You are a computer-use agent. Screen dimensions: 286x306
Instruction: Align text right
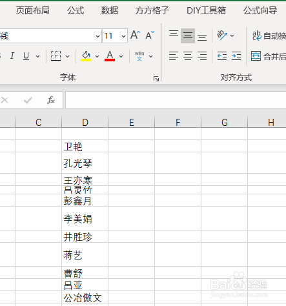coord(202,56)
